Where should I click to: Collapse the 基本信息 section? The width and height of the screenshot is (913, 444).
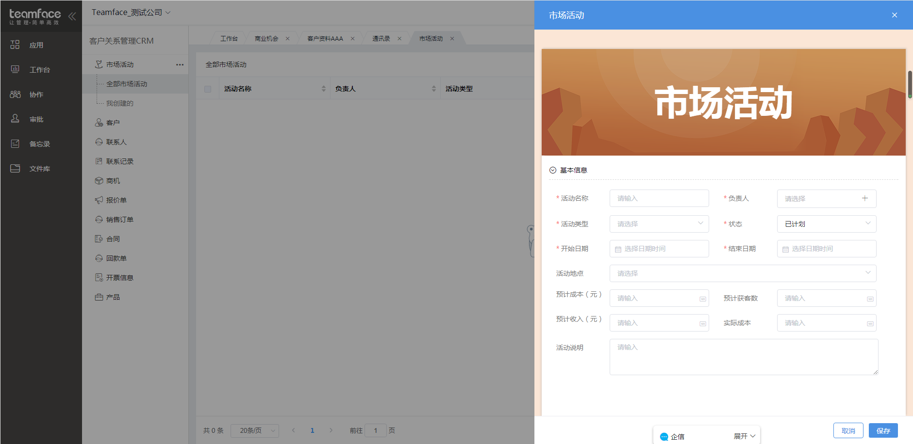[x=552, y=170]
